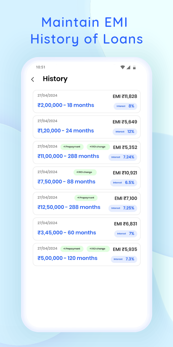This screenshot has height=347, width=173.
Task: Open the ₹3,45,000 - 60 months loan
Action: click(87, 229)
